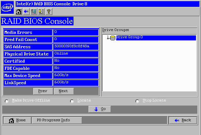Click the Intel logo
201x135 pixels.
coord(7,7)
